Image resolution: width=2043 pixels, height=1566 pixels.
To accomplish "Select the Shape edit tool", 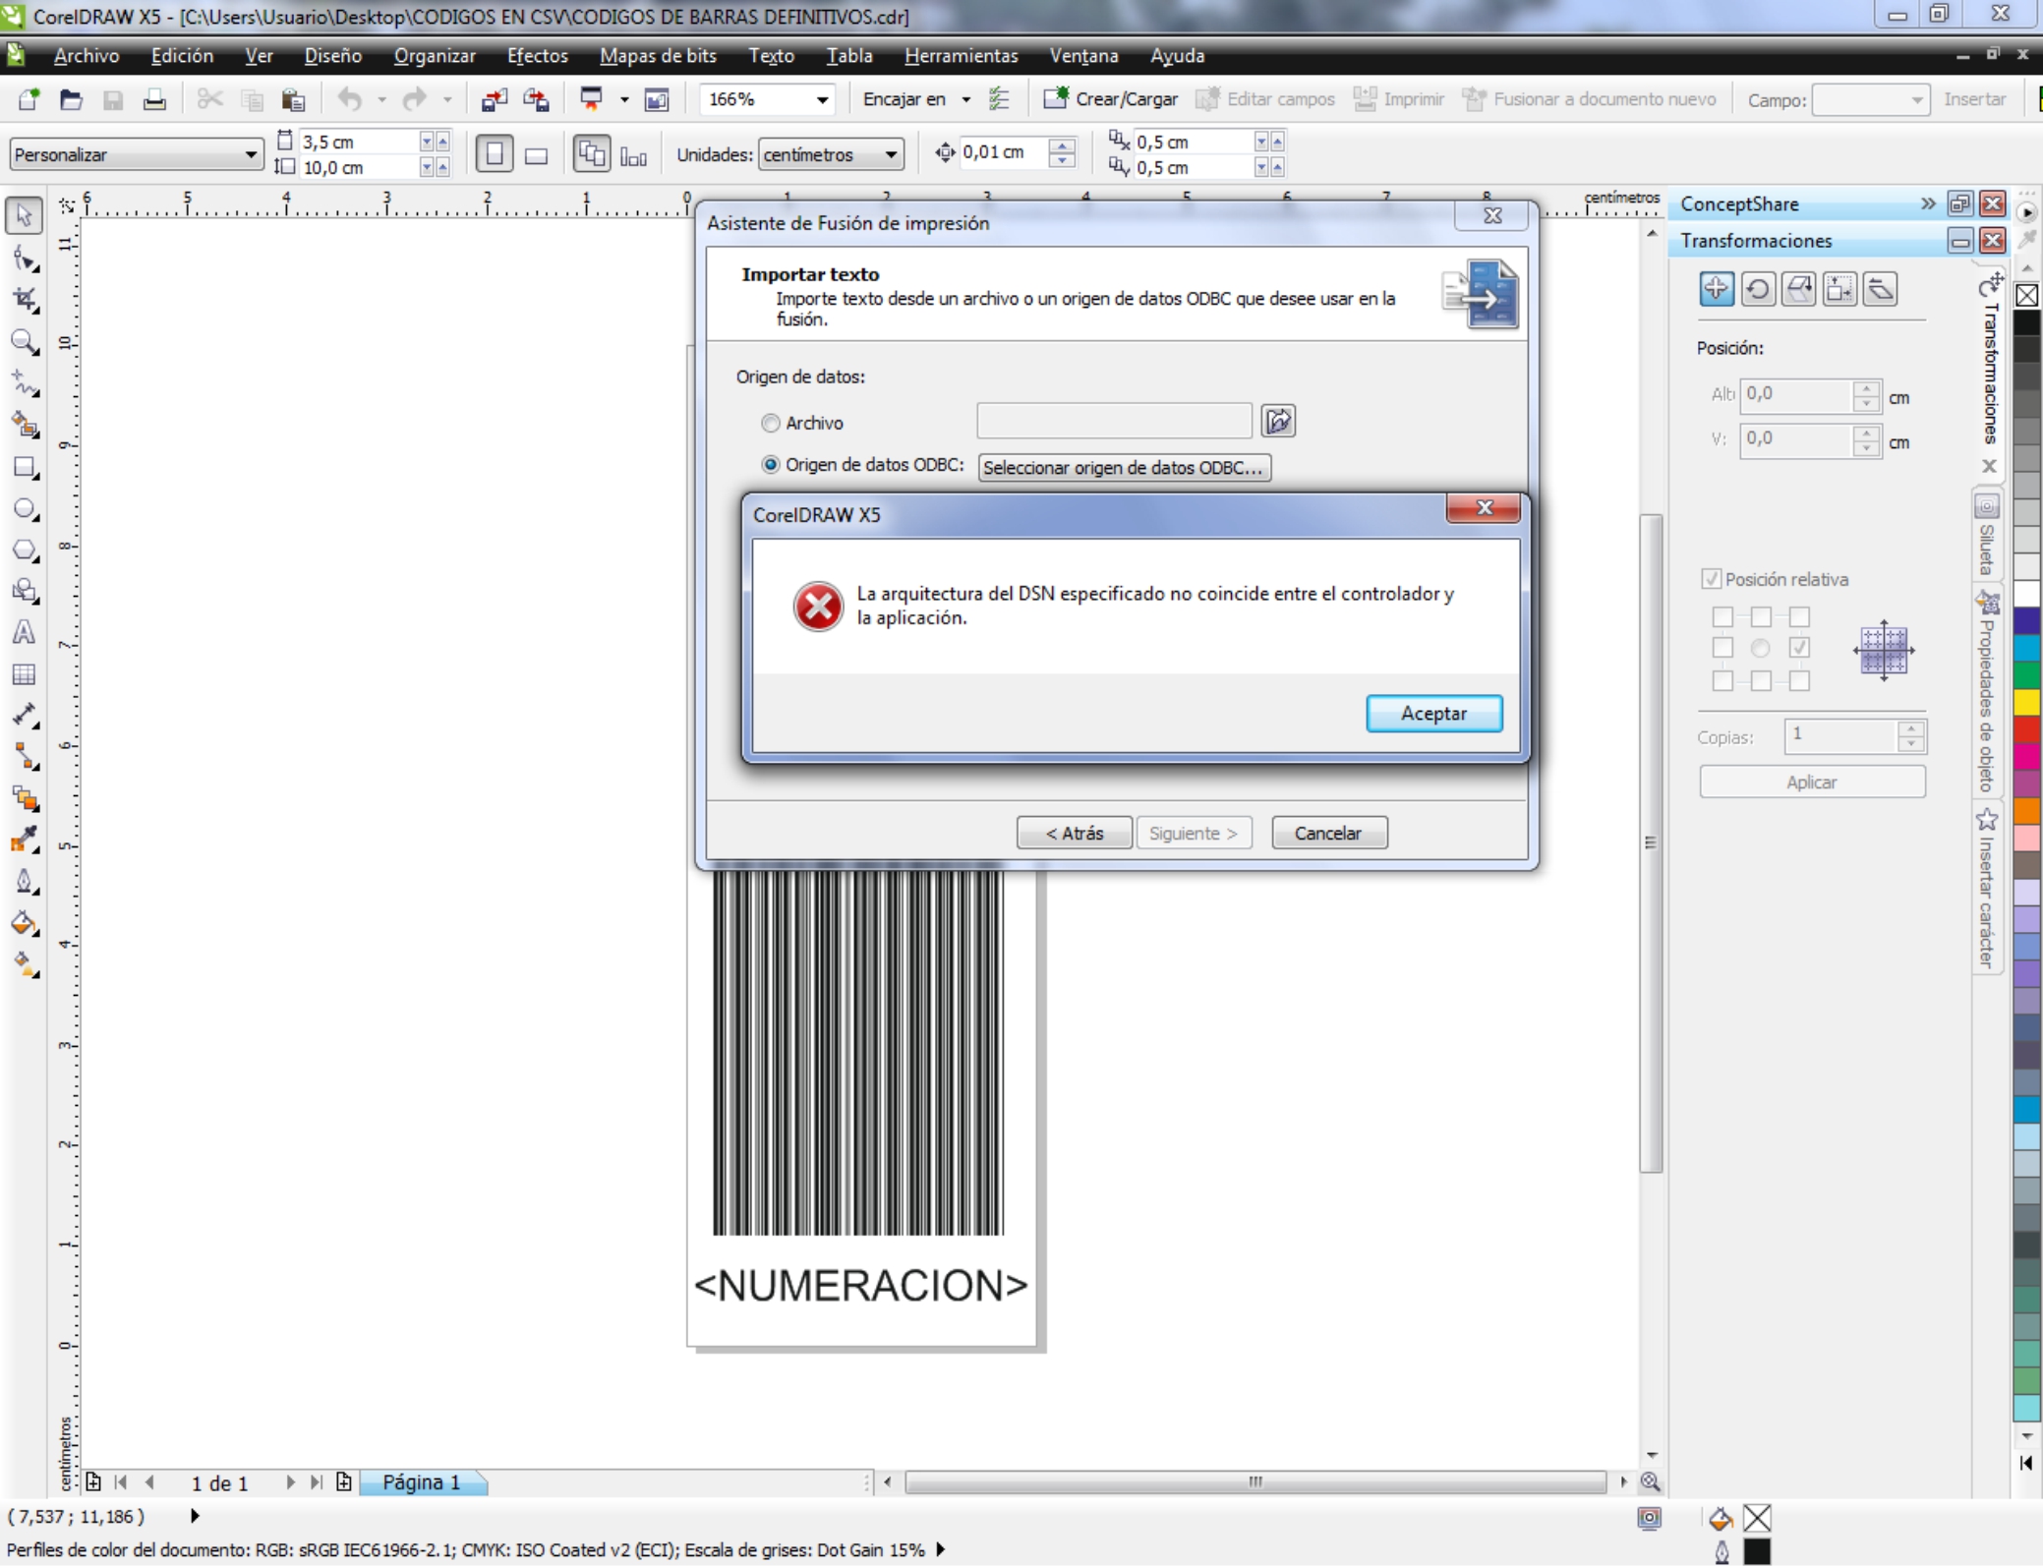I will tap(25, 259).
